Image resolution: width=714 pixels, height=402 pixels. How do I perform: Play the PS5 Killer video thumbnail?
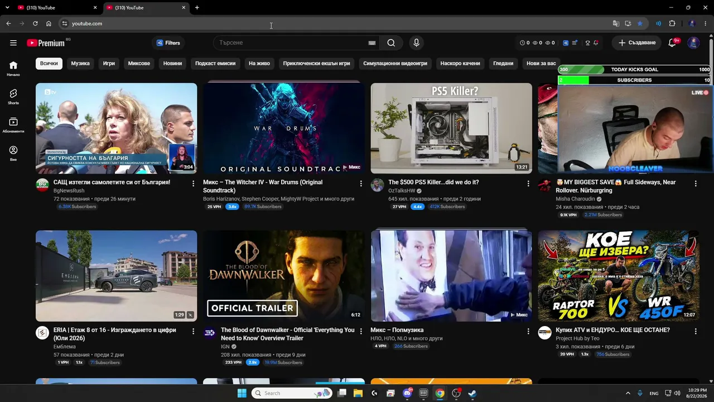[451, 128]
